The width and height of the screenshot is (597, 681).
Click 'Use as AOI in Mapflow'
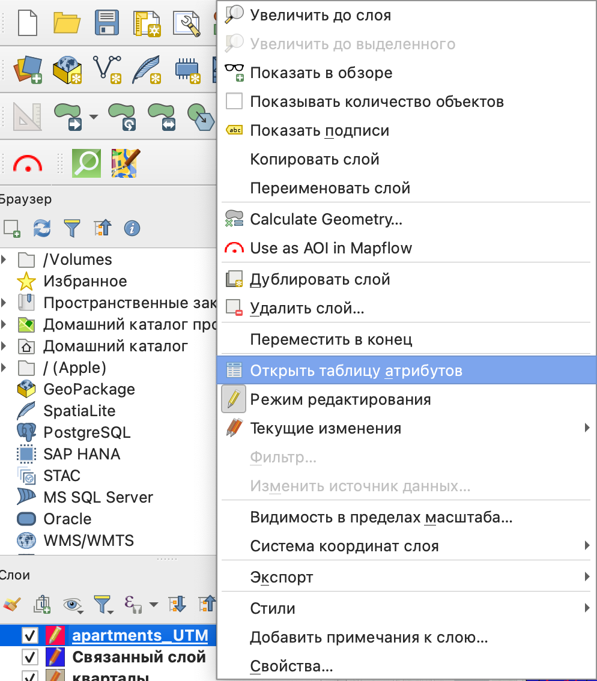[330, 248]
